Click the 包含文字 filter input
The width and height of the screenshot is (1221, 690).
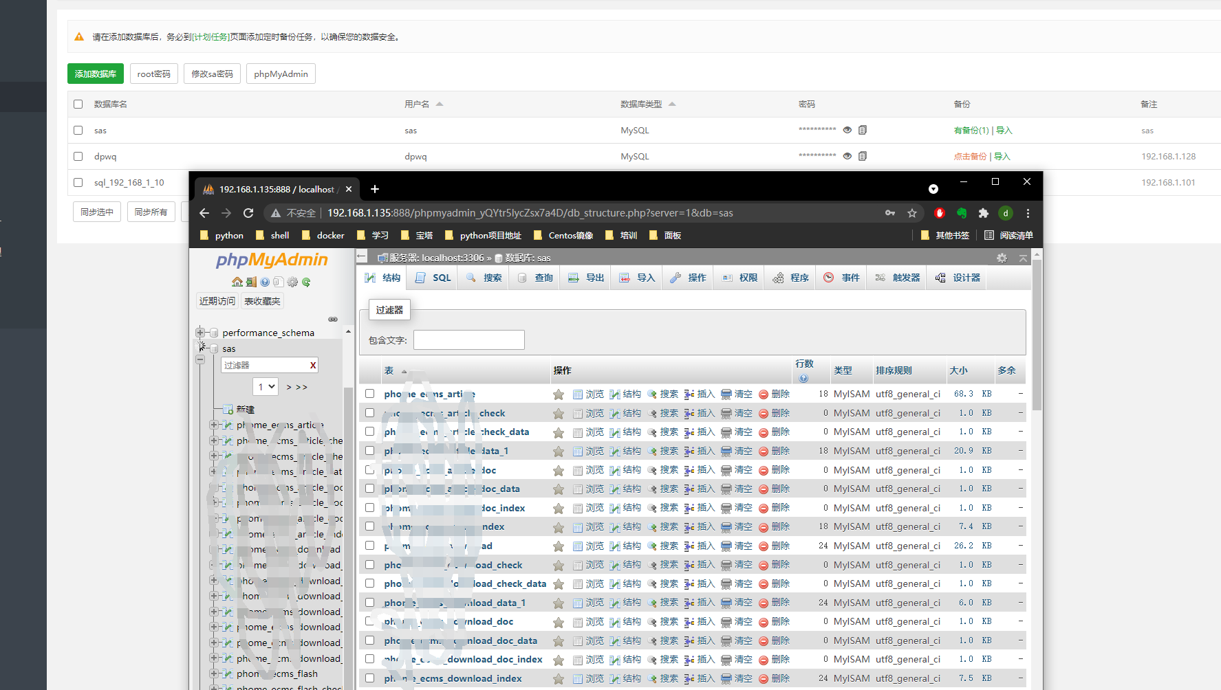(x=469, y=340)
